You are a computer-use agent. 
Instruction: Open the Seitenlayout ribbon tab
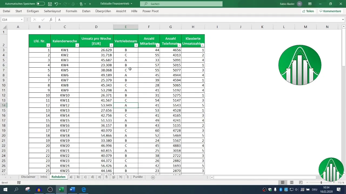[x=52, y=11]
